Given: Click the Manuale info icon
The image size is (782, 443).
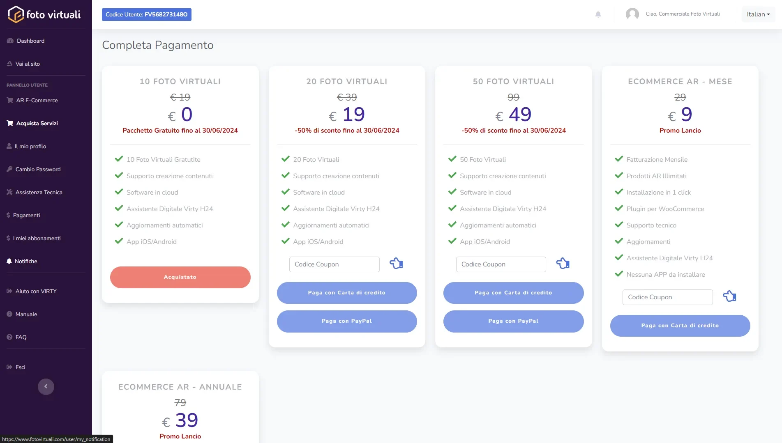Looking at the screenshot, I should click(9, 314).
